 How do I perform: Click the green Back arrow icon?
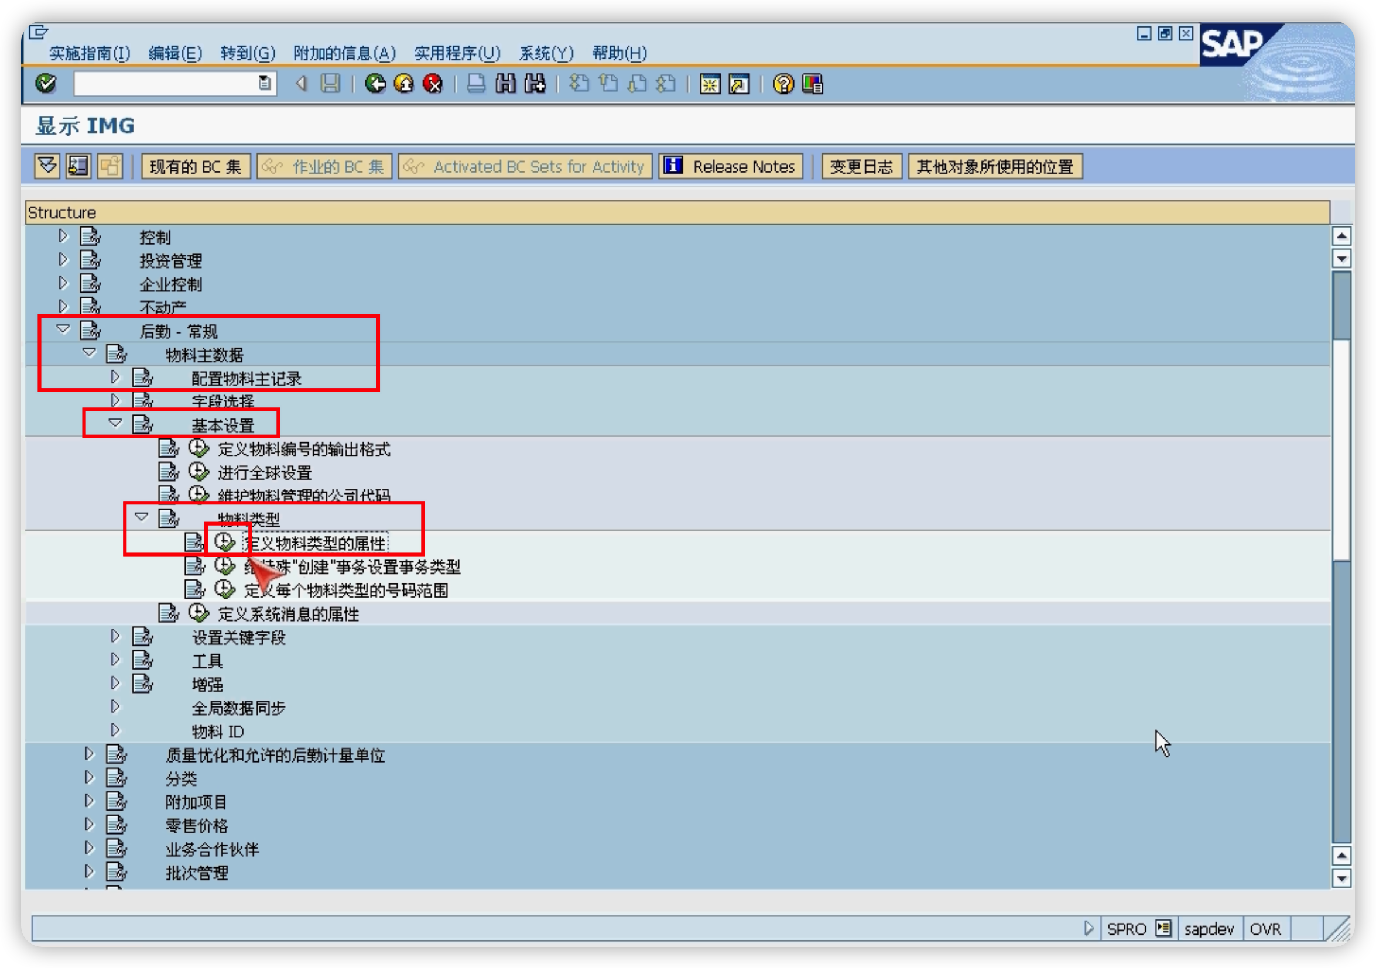pyautogui.click(x=376, y=83)
